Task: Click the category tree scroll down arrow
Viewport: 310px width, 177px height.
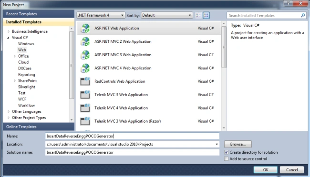Action: pyautogui.click(x=72, y=120)
